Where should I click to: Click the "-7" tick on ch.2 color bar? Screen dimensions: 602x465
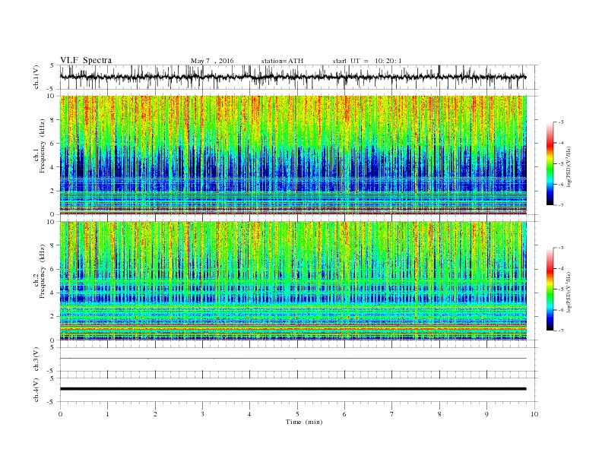coord(561,331)
